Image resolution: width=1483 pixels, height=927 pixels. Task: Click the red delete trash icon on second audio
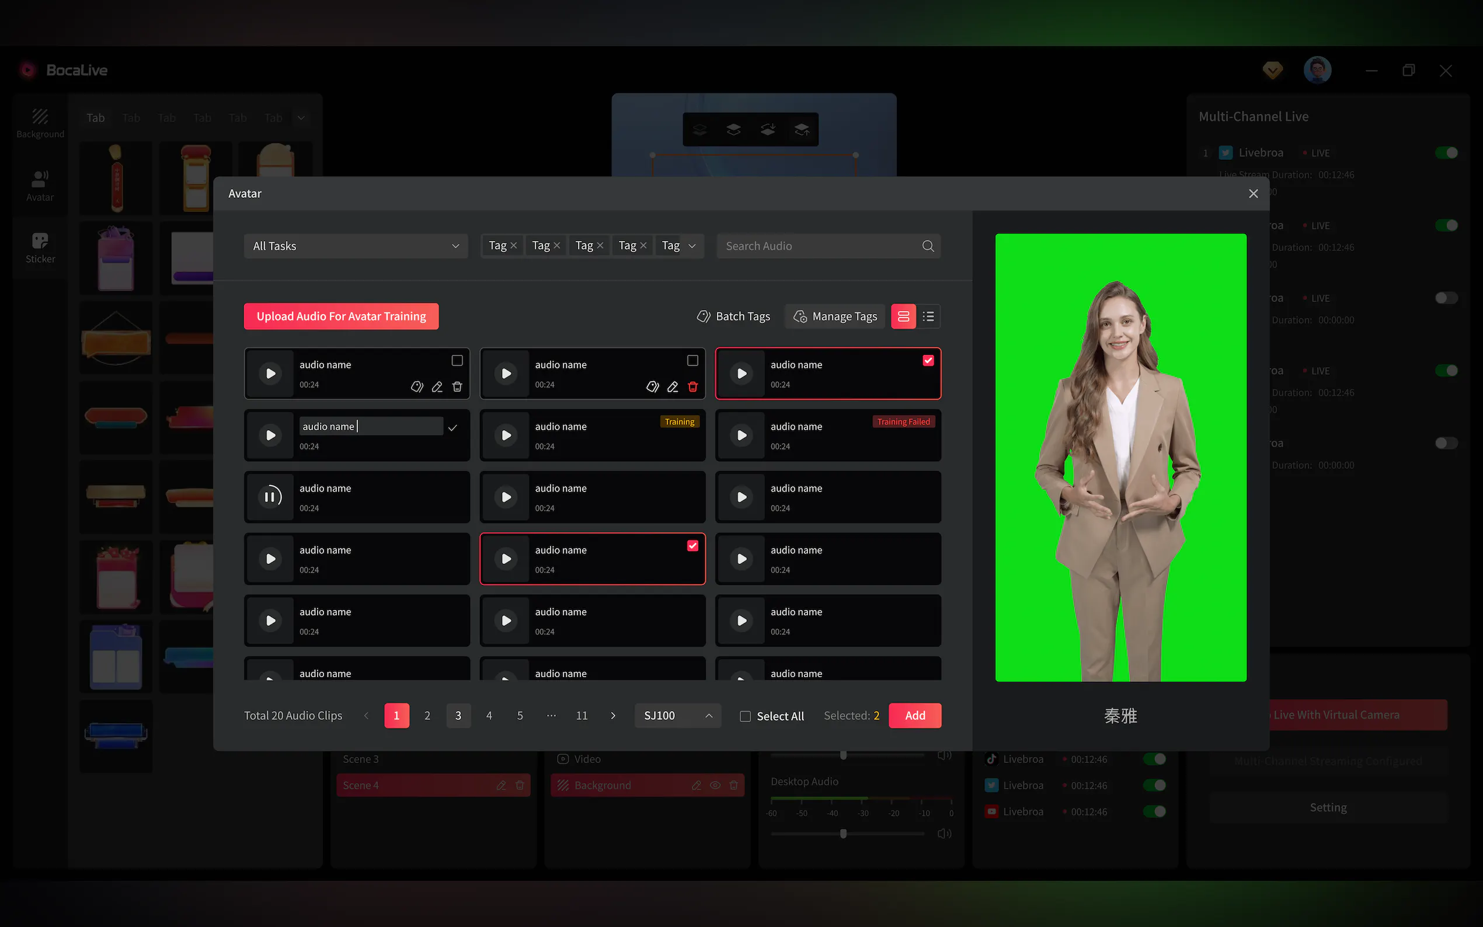tap(693, 387)
